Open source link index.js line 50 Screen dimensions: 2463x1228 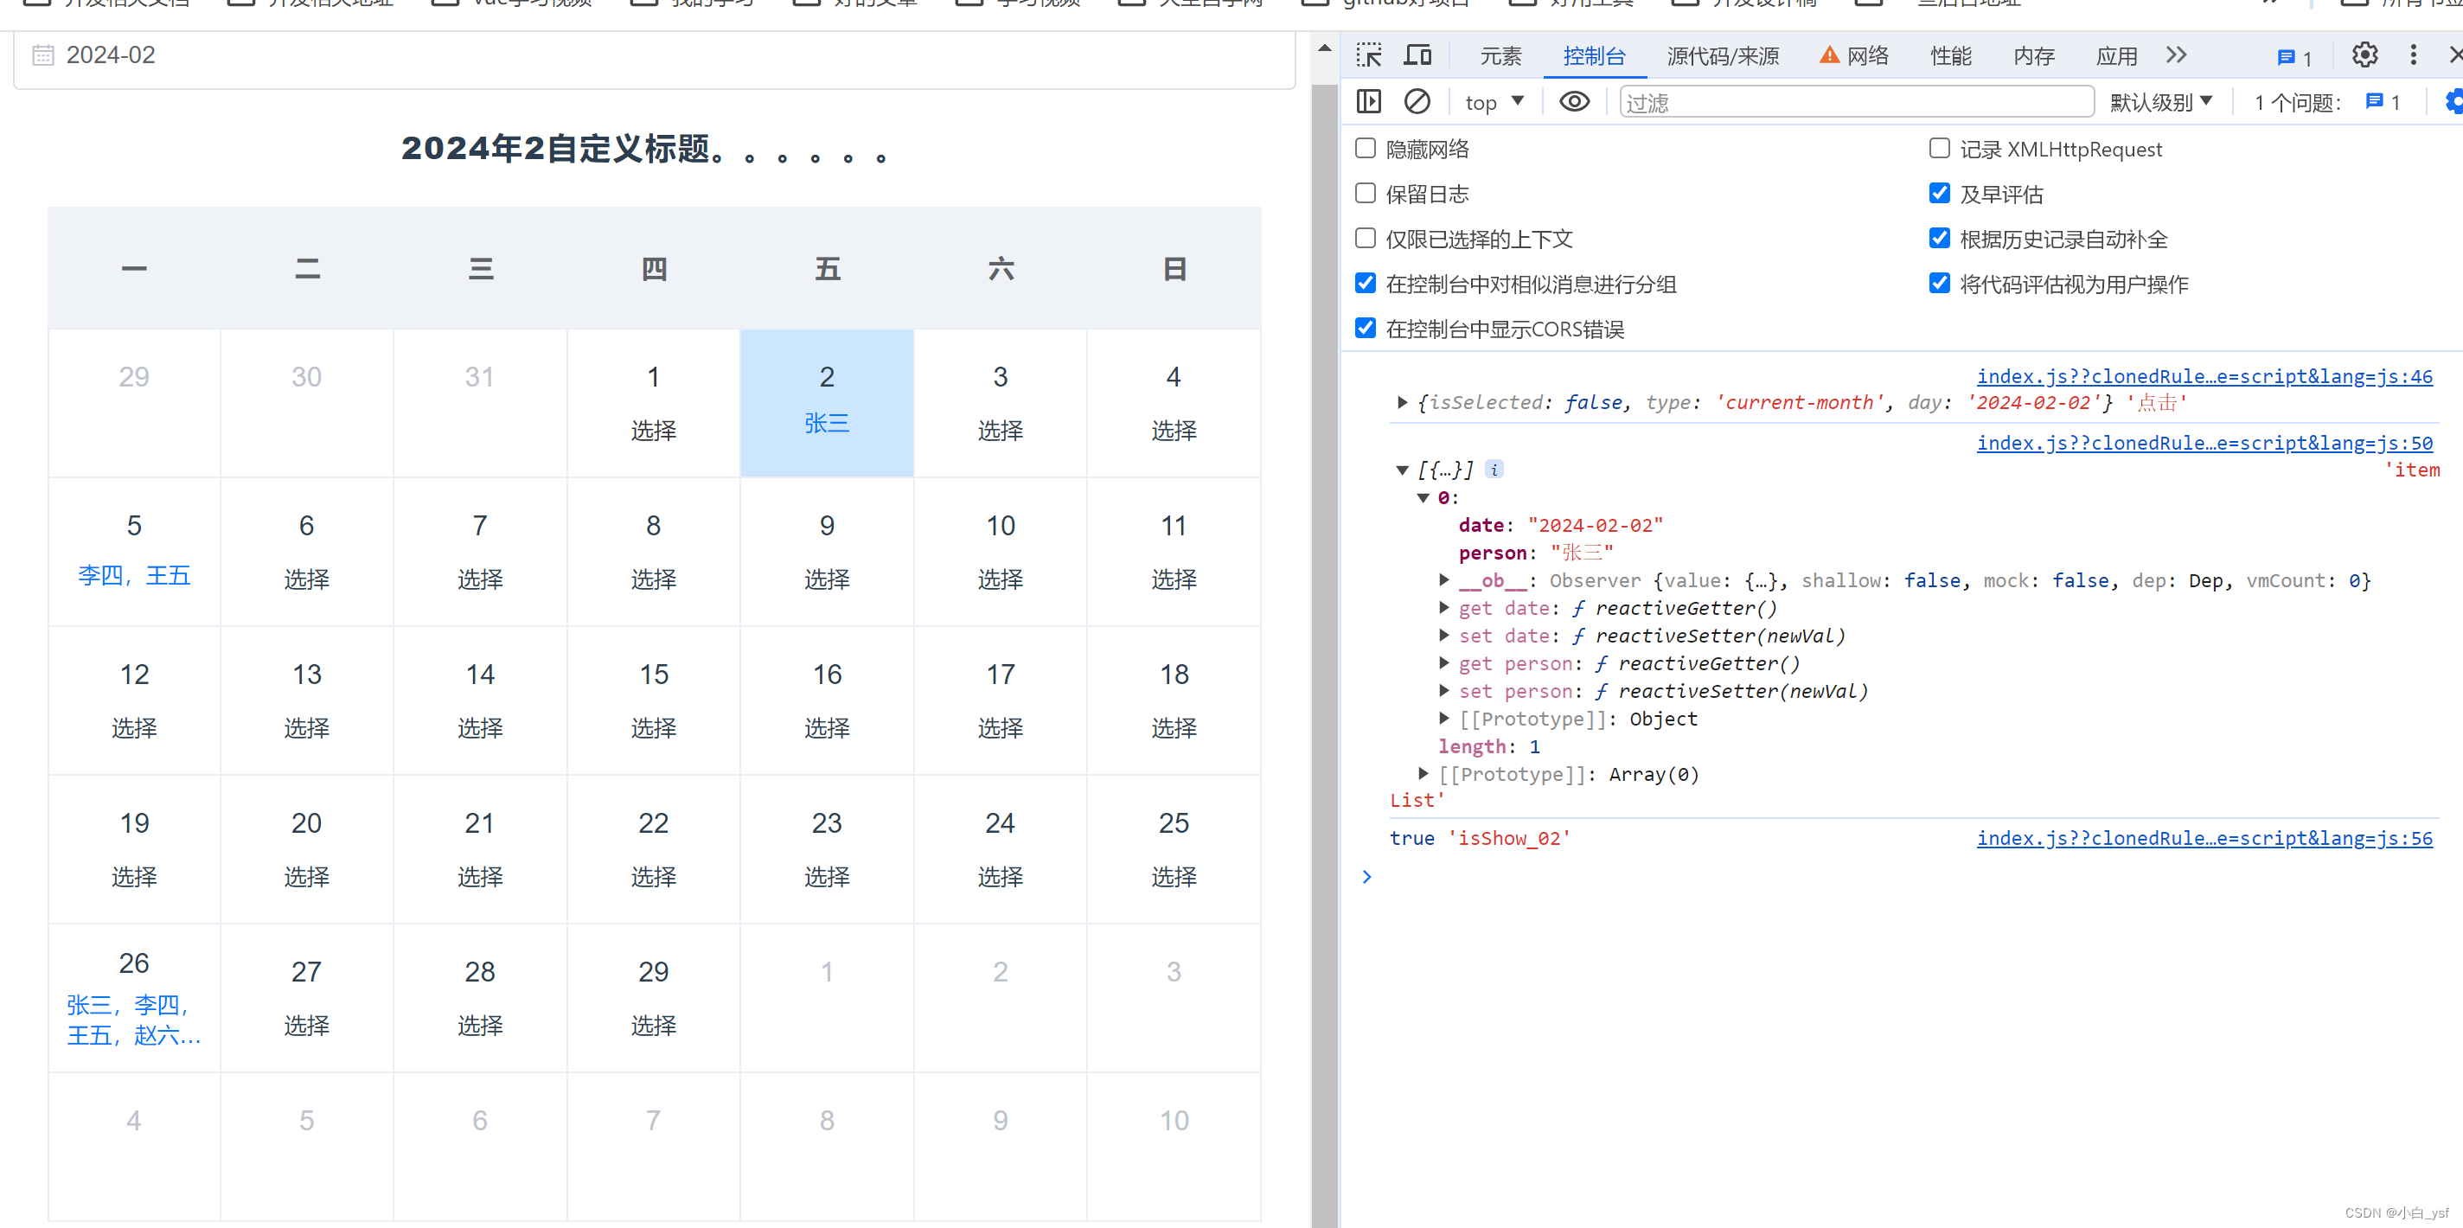pos(2204,443)
